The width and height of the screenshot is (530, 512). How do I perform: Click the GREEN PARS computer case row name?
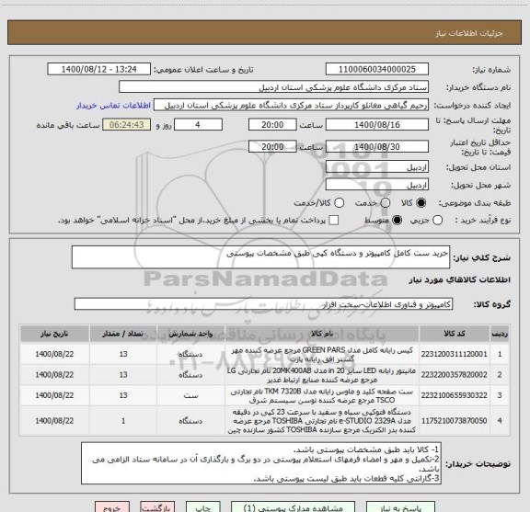322,354
